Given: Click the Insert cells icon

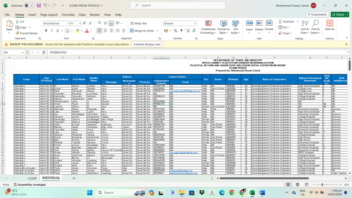Looking at the screenshot, I should 249,24.
